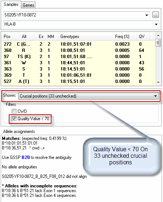Follow the B20 GSSP link

click(x=26, y=157)
